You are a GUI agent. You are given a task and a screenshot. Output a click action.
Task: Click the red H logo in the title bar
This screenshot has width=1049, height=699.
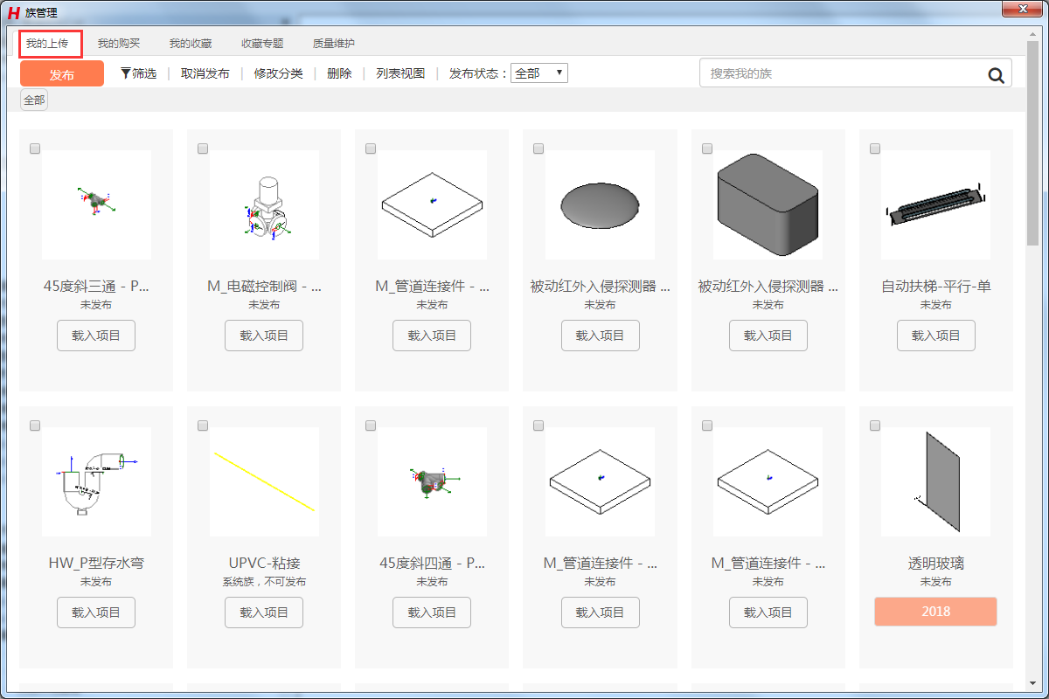[x=13, y=12]
